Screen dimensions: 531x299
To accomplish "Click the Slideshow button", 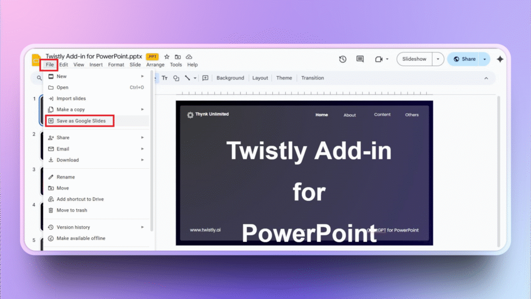I will pyautogui.click(x=414, y=59).
